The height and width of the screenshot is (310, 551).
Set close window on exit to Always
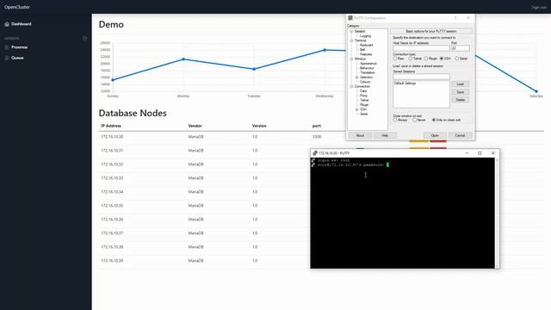[395, 121]
